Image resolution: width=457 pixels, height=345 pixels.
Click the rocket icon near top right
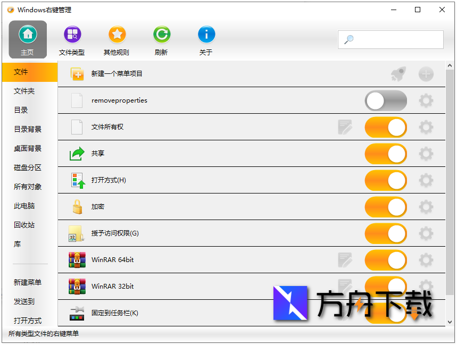pos(398,74)
